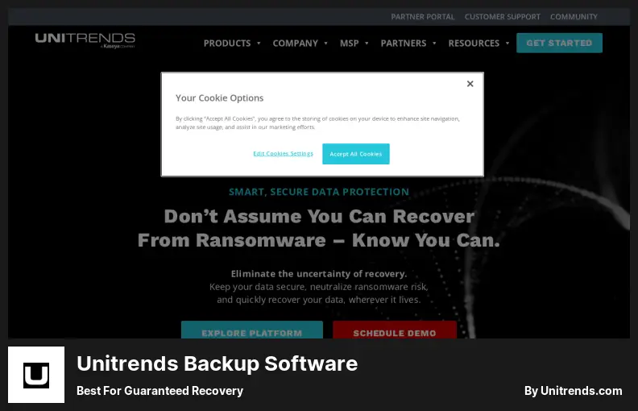Click the 'Your Cookie Options' heading
The width and height of the screenshot is (638, 411).
[219, 98]
